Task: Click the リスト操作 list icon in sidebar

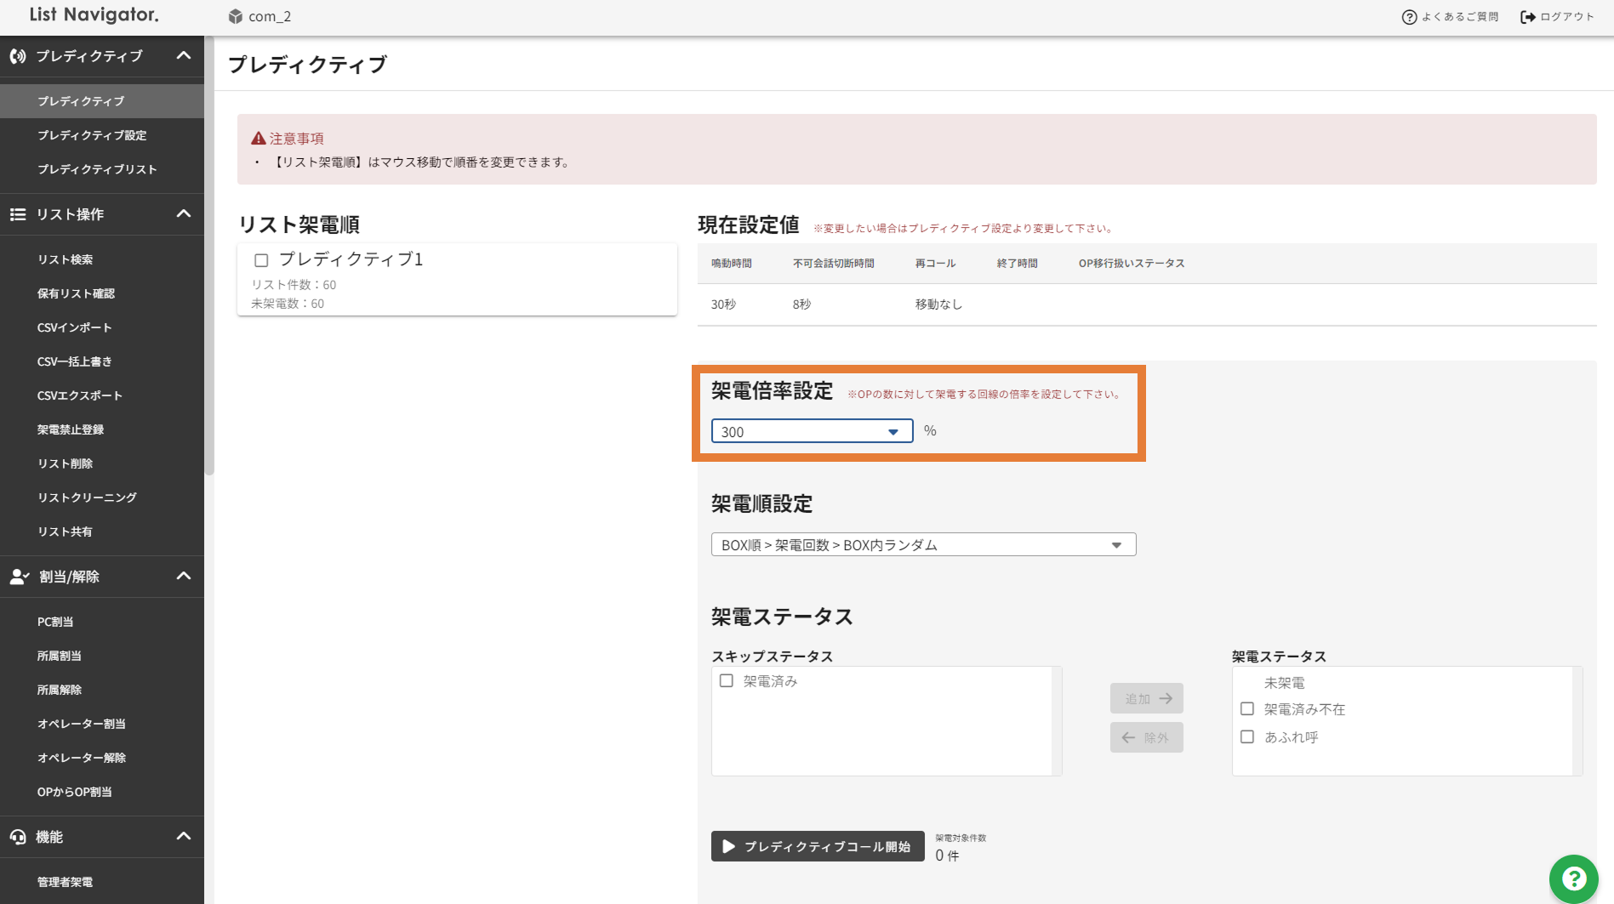Action: point(18,214)
